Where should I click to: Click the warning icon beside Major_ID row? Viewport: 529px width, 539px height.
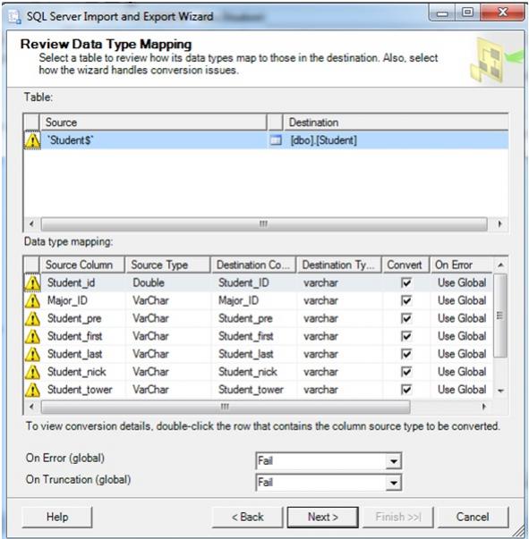tap(33, 300)
